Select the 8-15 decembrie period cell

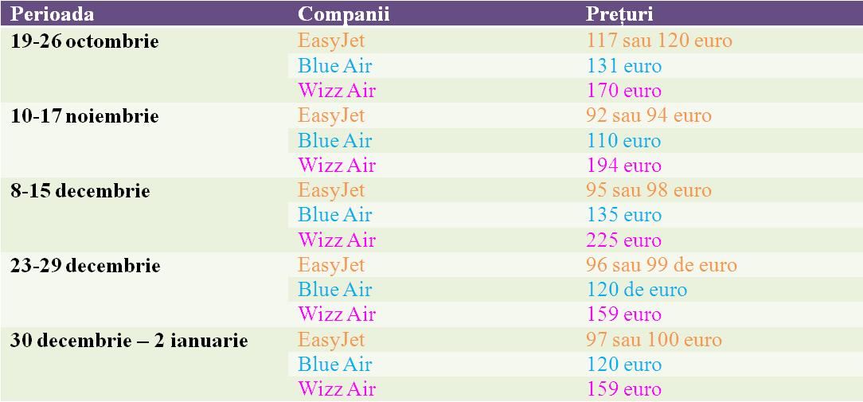point(80,191)
